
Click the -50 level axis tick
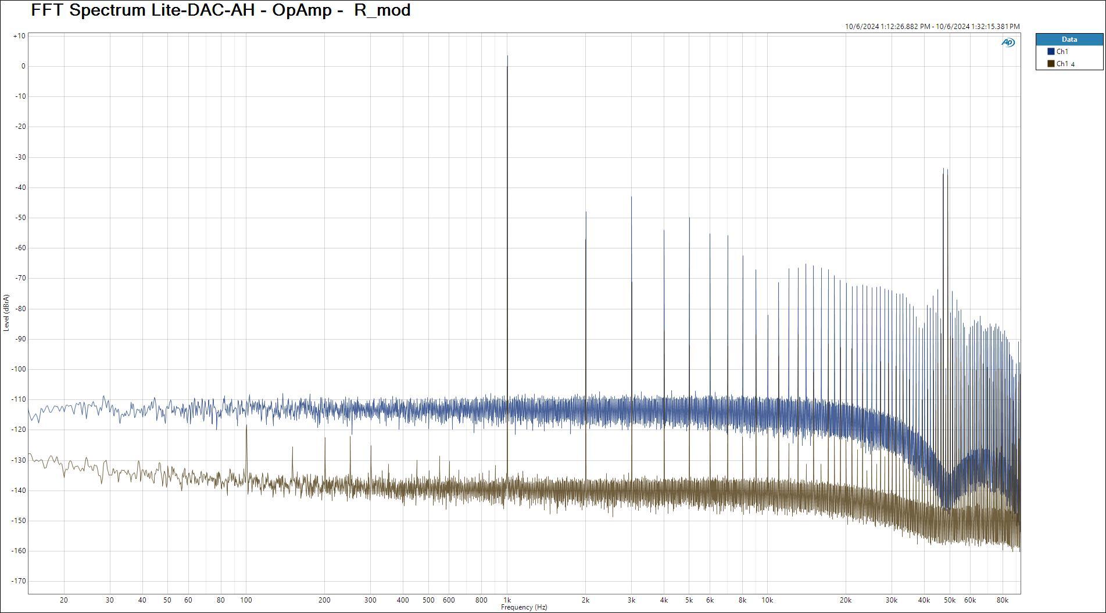20,218
